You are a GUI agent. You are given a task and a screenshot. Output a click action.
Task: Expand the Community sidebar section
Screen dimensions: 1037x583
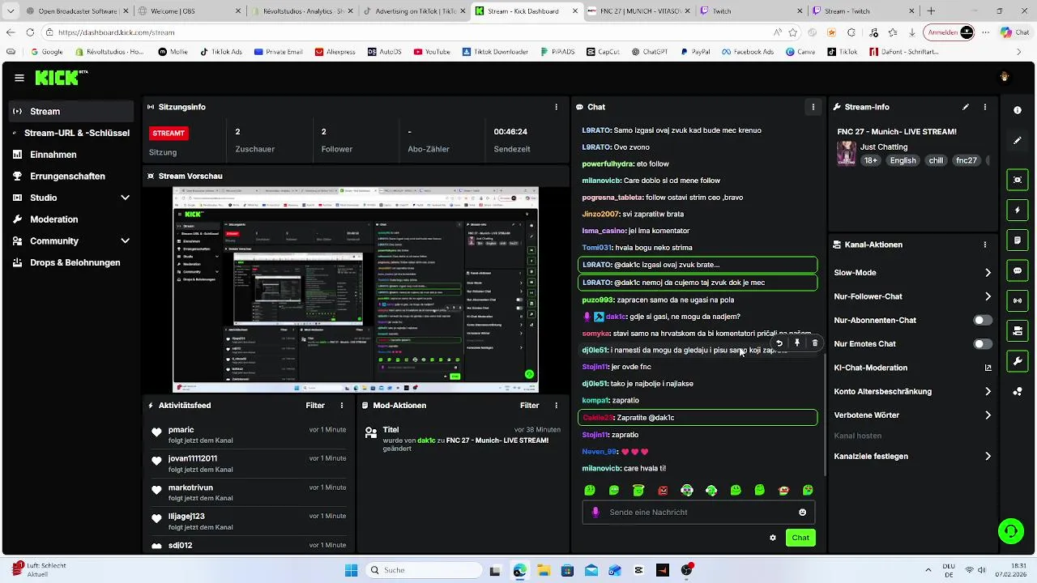point(125,241)
